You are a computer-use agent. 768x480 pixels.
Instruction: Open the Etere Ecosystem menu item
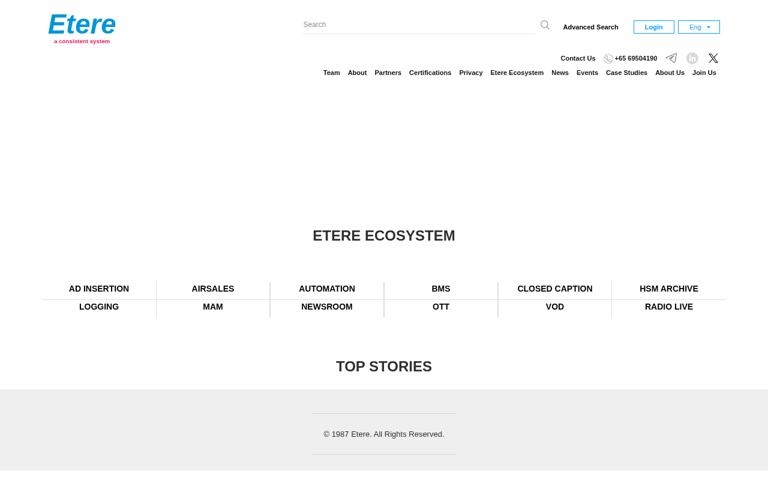pos(517,73)
